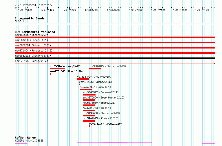Click the 5q35.1 band label
This screenshot has width=222, height=146.
[19, 22]
